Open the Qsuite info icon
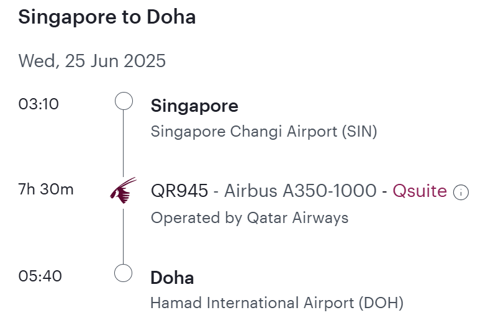The height and width of the screenshot is (328, 498). click(x=461, y=193)
